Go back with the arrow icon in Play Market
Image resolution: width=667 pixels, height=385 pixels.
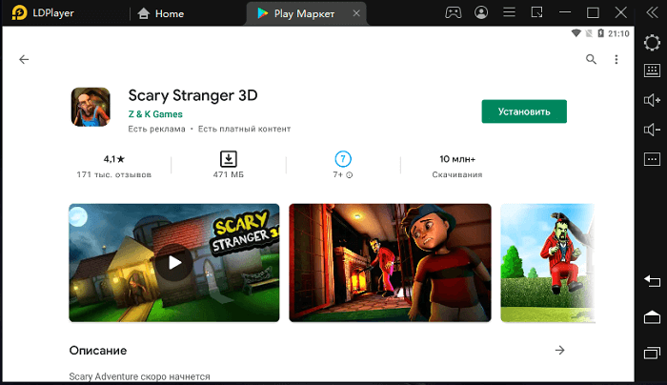click(x=24, y=59)
